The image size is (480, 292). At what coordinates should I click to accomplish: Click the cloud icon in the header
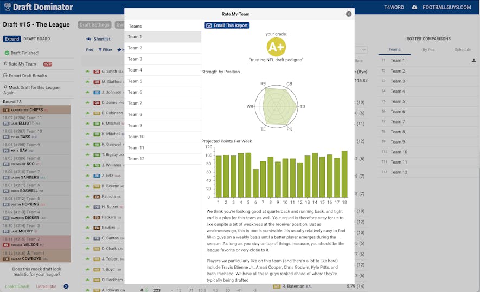414,7
